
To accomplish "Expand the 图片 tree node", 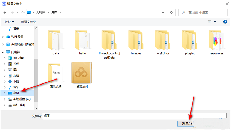I will 5,70.
